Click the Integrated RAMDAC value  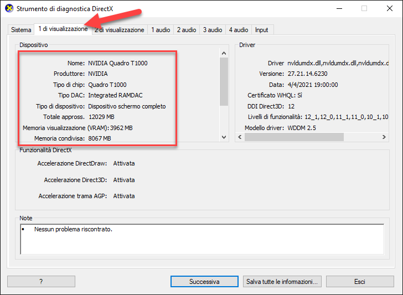point(115,95)
